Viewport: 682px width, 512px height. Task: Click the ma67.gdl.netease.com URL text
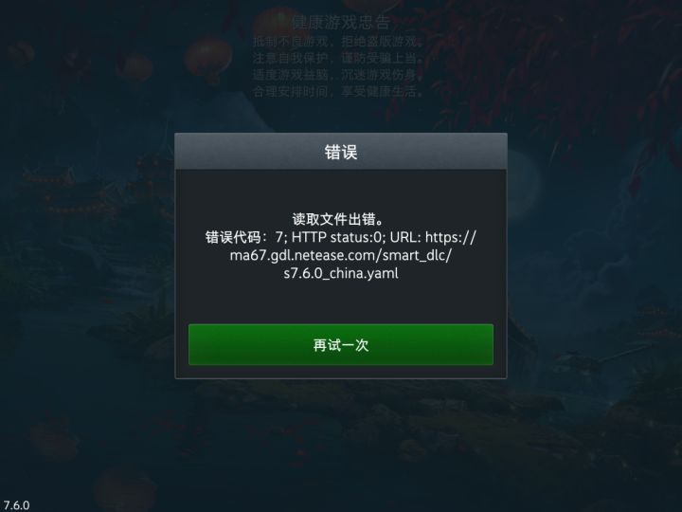pos(341,255)
